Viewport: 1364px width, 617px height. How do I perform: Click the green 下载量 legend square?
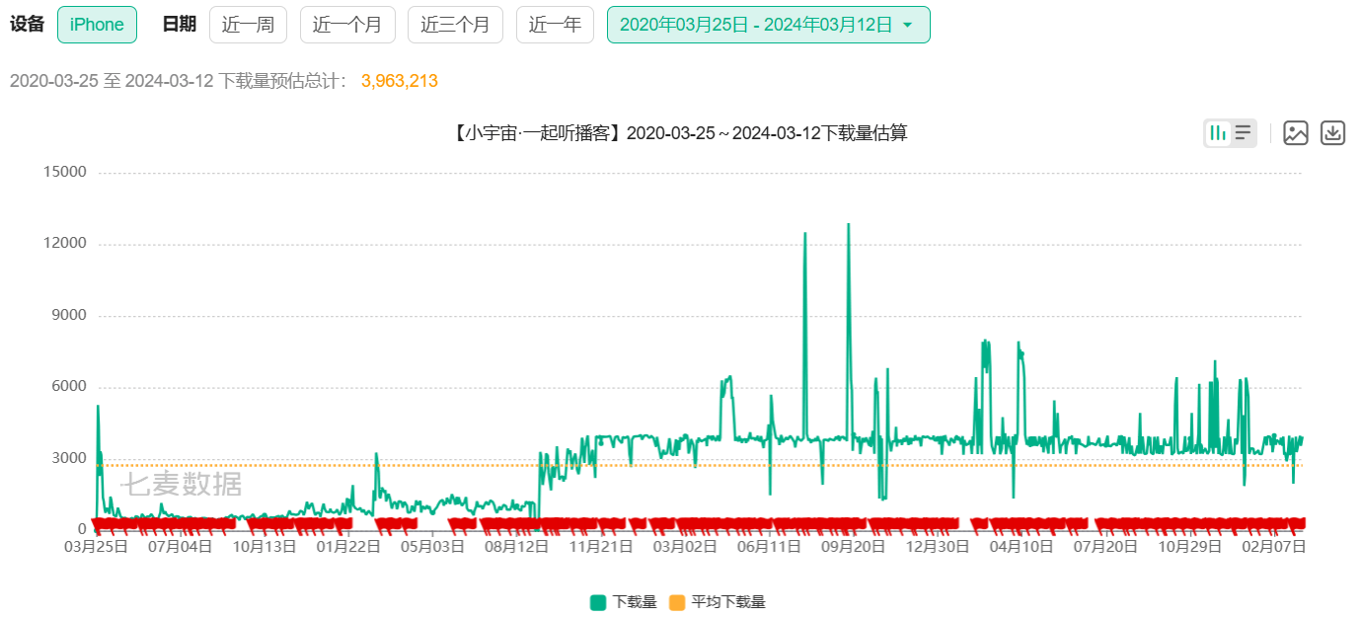[x=598, y=602]
